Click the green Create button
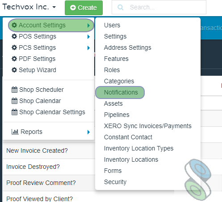The width and height of the screenshot is (222, 202). 84,8
